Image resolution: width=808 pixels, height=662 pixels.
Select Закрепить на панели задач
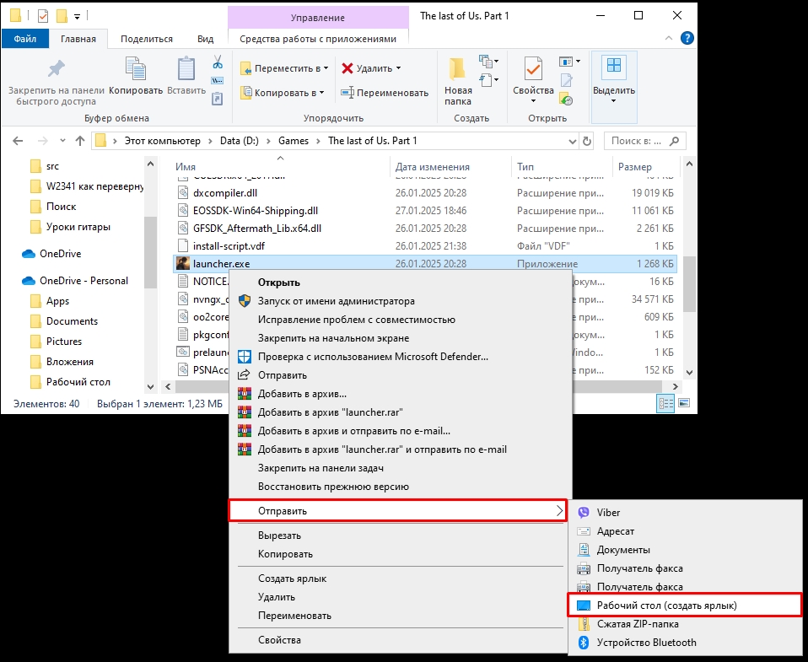click(x=401, y=468)
